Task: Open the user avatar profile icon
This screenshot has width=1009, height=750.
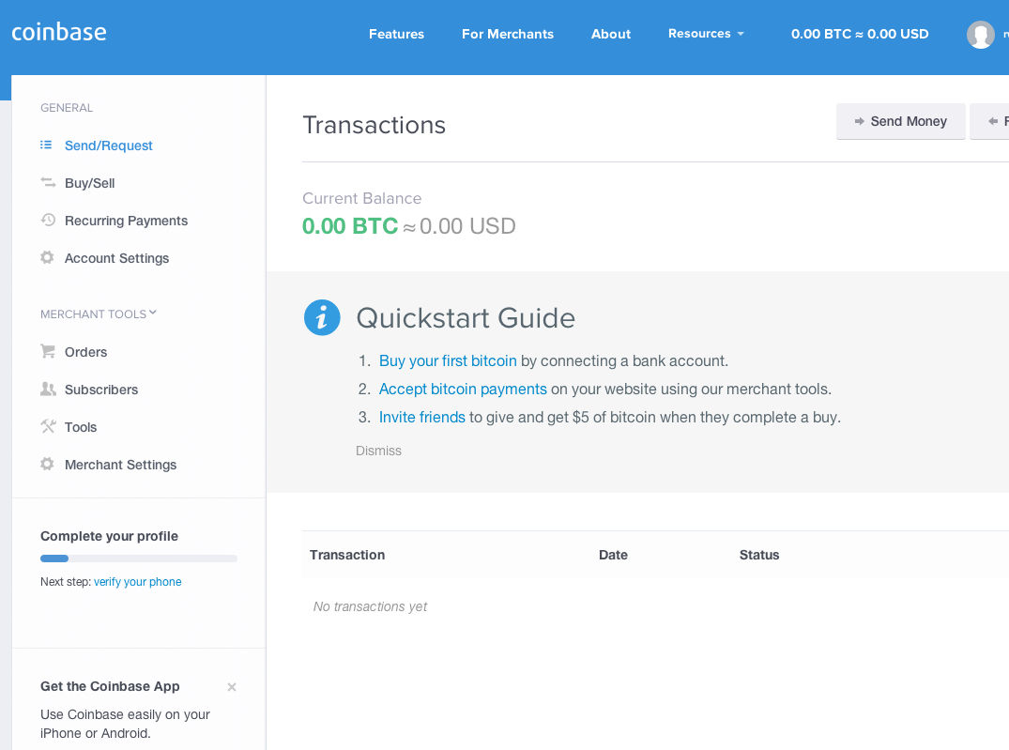Action: coord(980,34)
